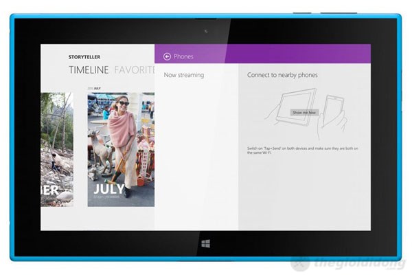Open the TIMELINE tab
412x275 pixels.
click(89, 70)
